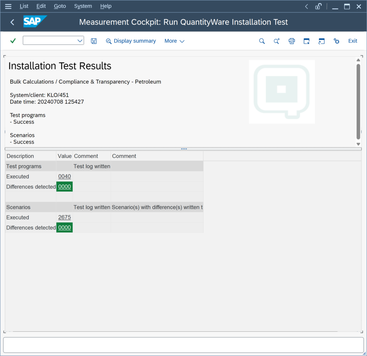Click the 'System/client: KLO/451' text
The image size is (367, 356).
[39, 95]
